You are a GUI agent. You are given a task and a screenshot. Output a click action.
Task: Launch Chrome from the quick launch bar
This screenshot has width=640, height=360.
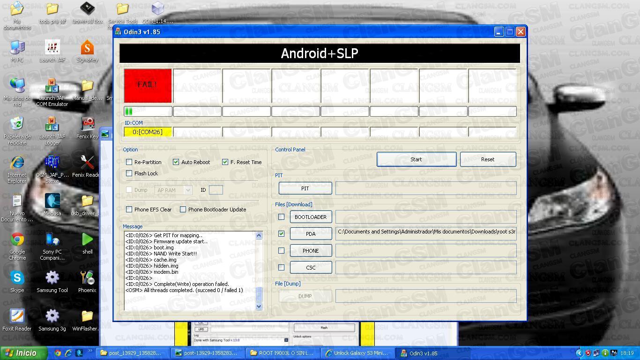click(58, 353)
